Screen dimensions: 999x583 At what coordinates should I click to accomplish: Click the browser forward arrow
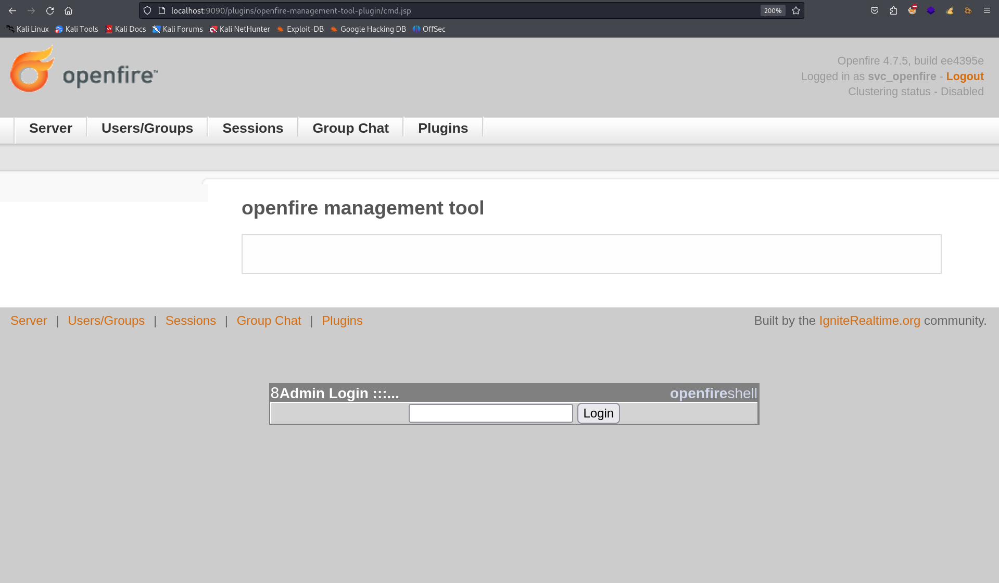coord(31,10)
